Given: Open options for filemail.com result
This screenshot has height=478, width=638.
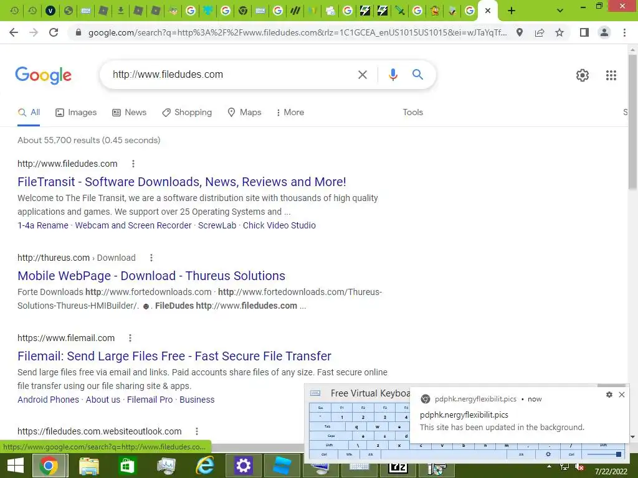Looking at the screenshot, I should coord(130,338).
